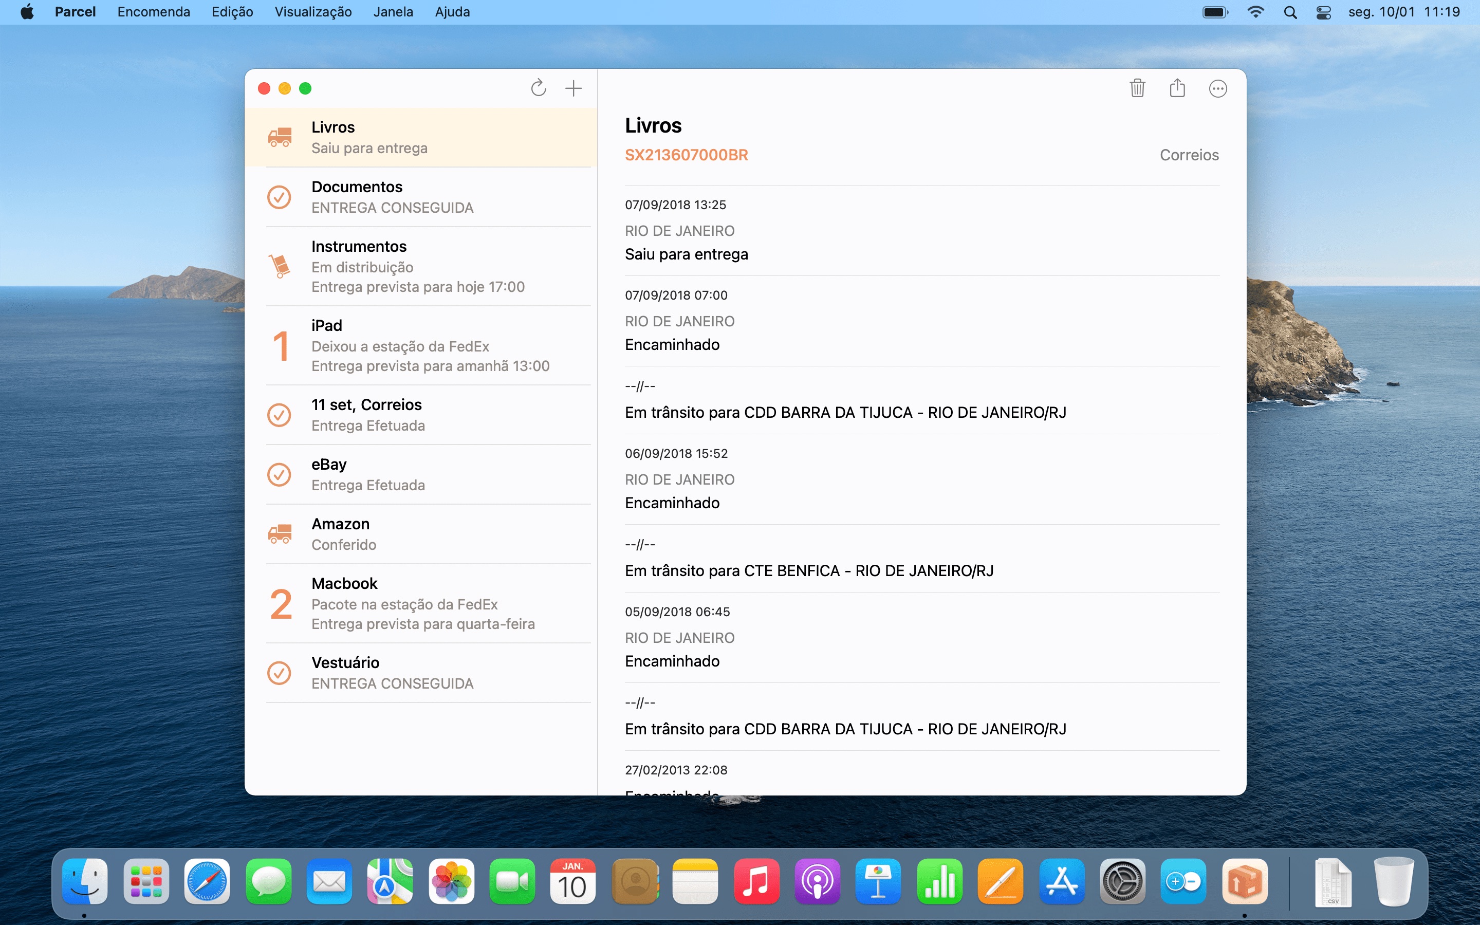Image resolution: width=1480 pixels, height=925 pixels.
Task: Click the checkmark icon beside eBay
Action: pos(280,475)
